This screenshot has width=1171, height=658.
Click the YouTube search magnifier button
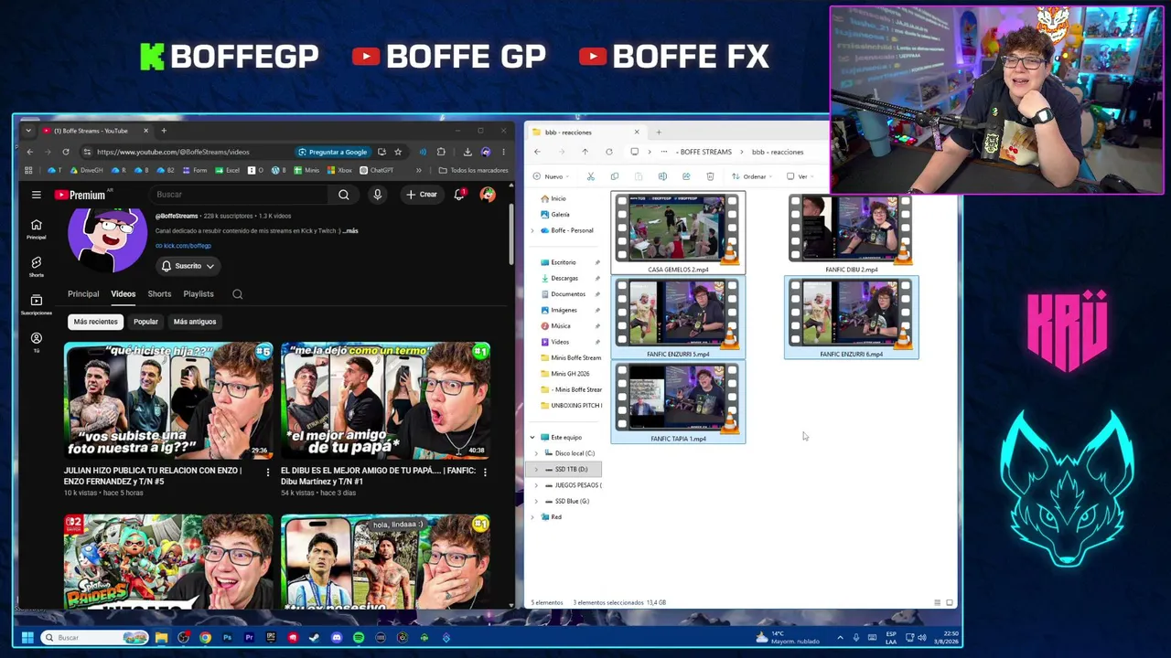[x=343, y=195]
